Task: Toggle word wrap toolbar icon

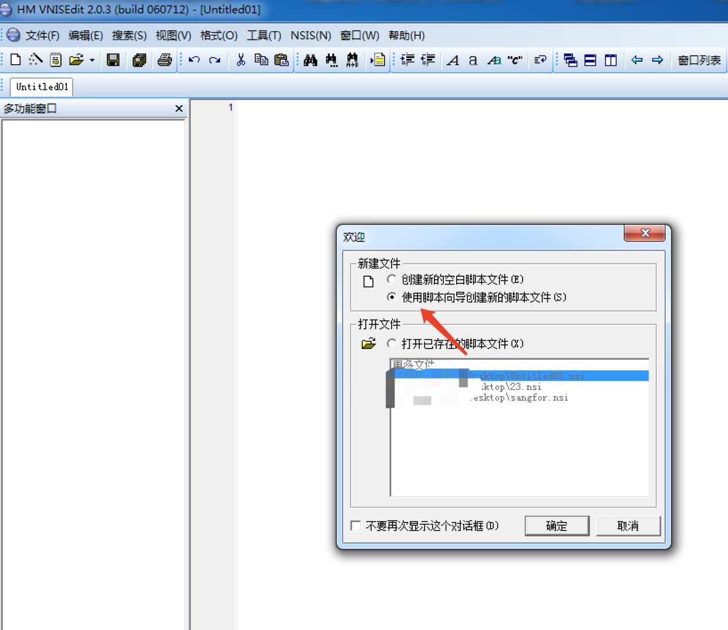Action: coord(541,59)
